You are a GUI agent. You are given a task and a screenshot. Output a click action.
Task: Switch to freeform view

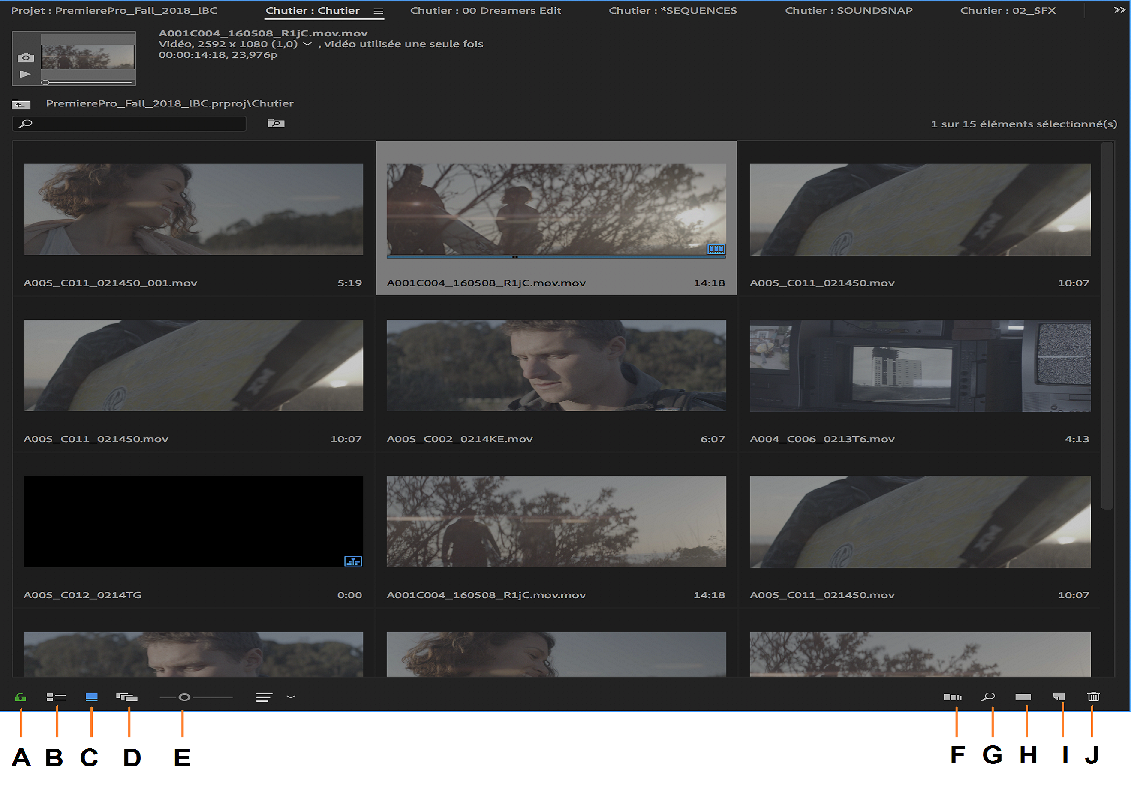[x=127, y=697]
